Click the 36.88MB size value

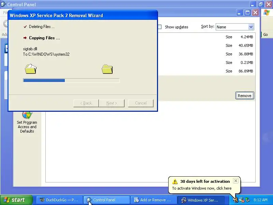click(246, 54)
